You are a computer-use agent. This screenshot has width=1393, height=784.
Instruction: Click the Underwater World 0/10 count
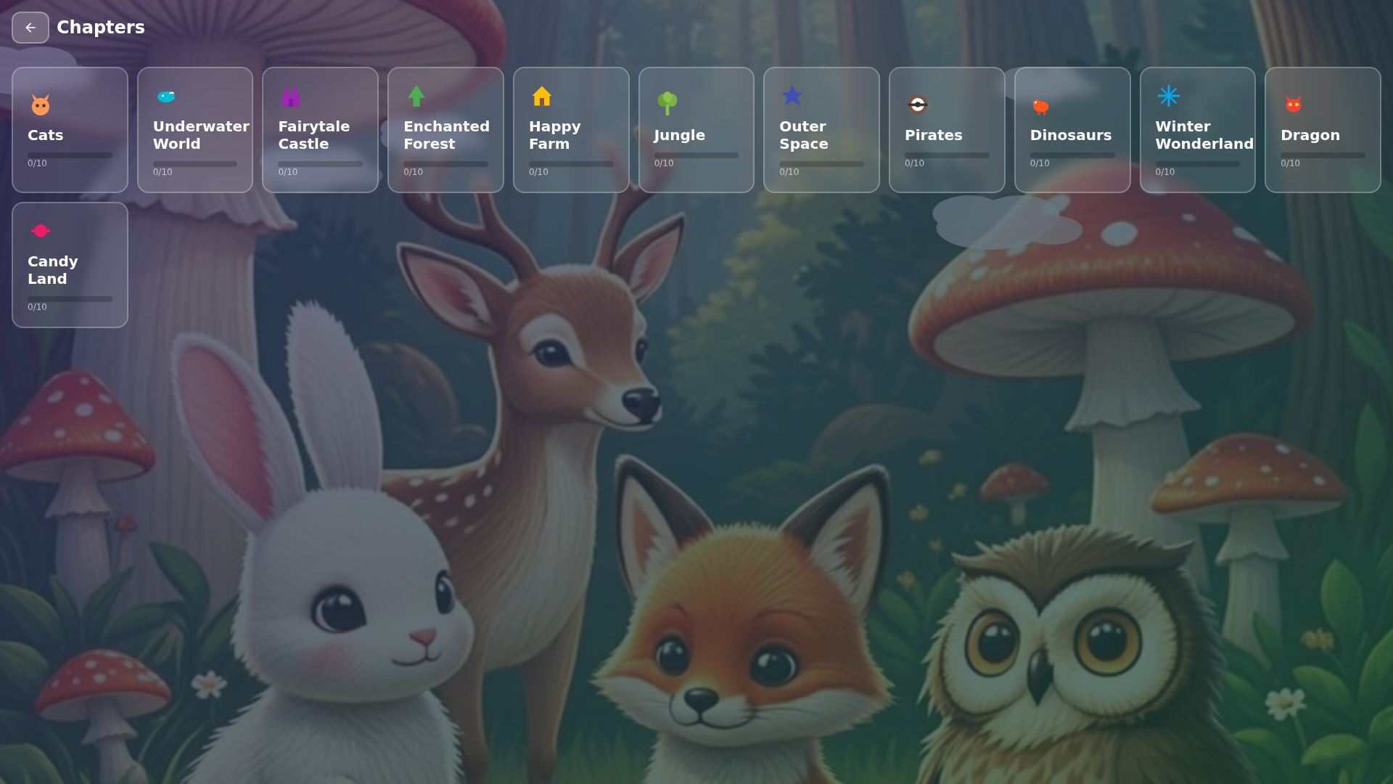point(163,172)
